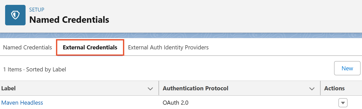Click the '1 Items · Sorted by Label' text
Screen dimensions: 362x109
click(35, 69)
